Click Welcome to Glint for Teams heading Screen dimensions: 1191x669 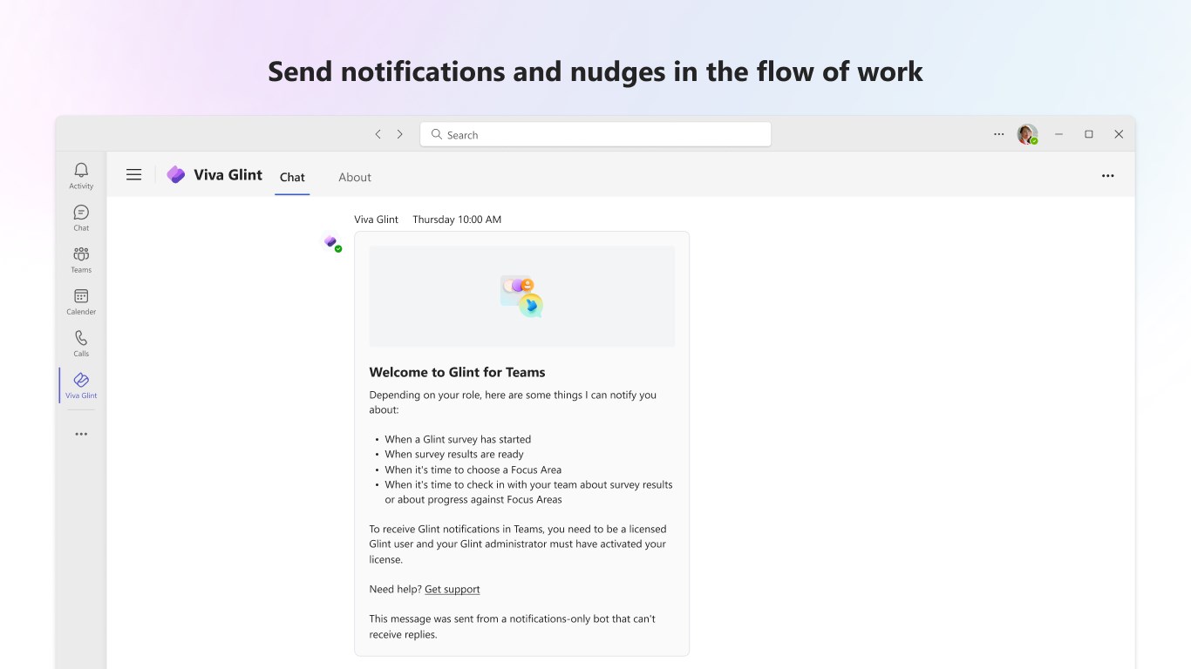[x=457, y=372]
